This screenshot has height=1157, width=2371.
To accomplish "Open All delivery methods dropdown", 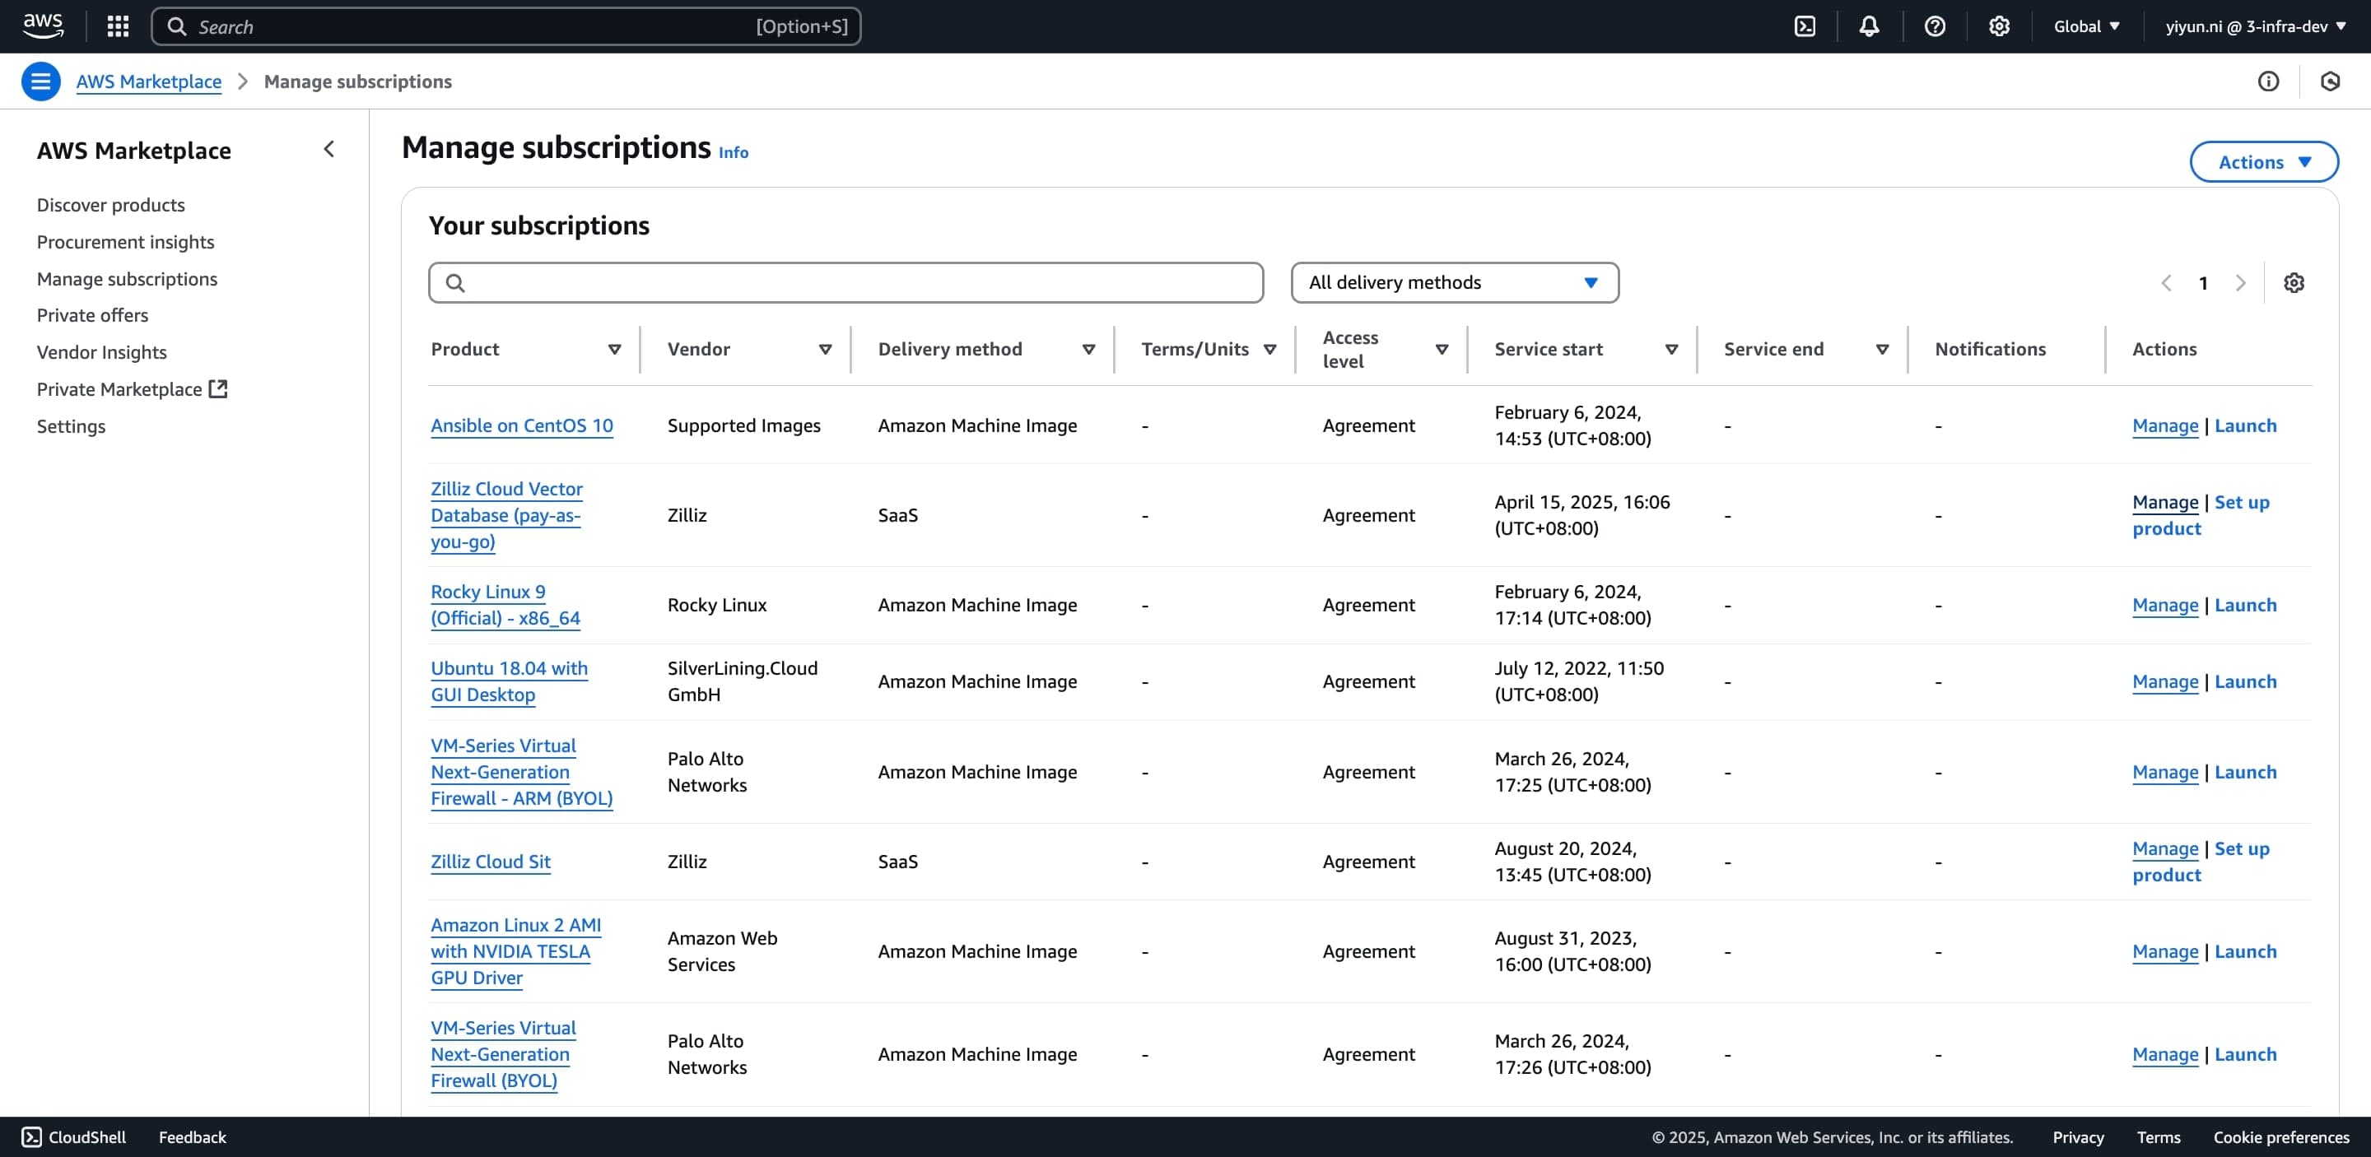I will (x=1454, y=282).
